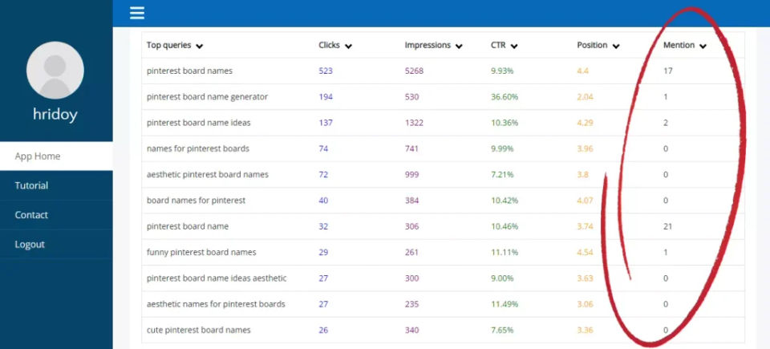The image size is (770, 349).
Task: Click position value 4.4
Action: click(x=583, y=71)
